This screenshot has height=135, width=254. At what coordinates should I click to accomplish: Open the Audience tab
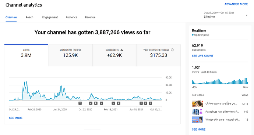(71, 17)
